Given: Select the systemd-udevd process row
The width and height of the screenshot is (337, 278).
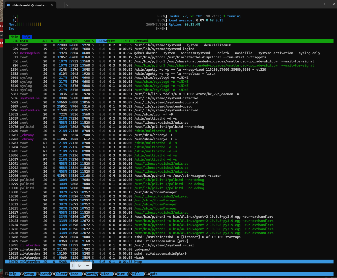Looking at the screenshot, I should pyautogui.click(x=169, y=106).
